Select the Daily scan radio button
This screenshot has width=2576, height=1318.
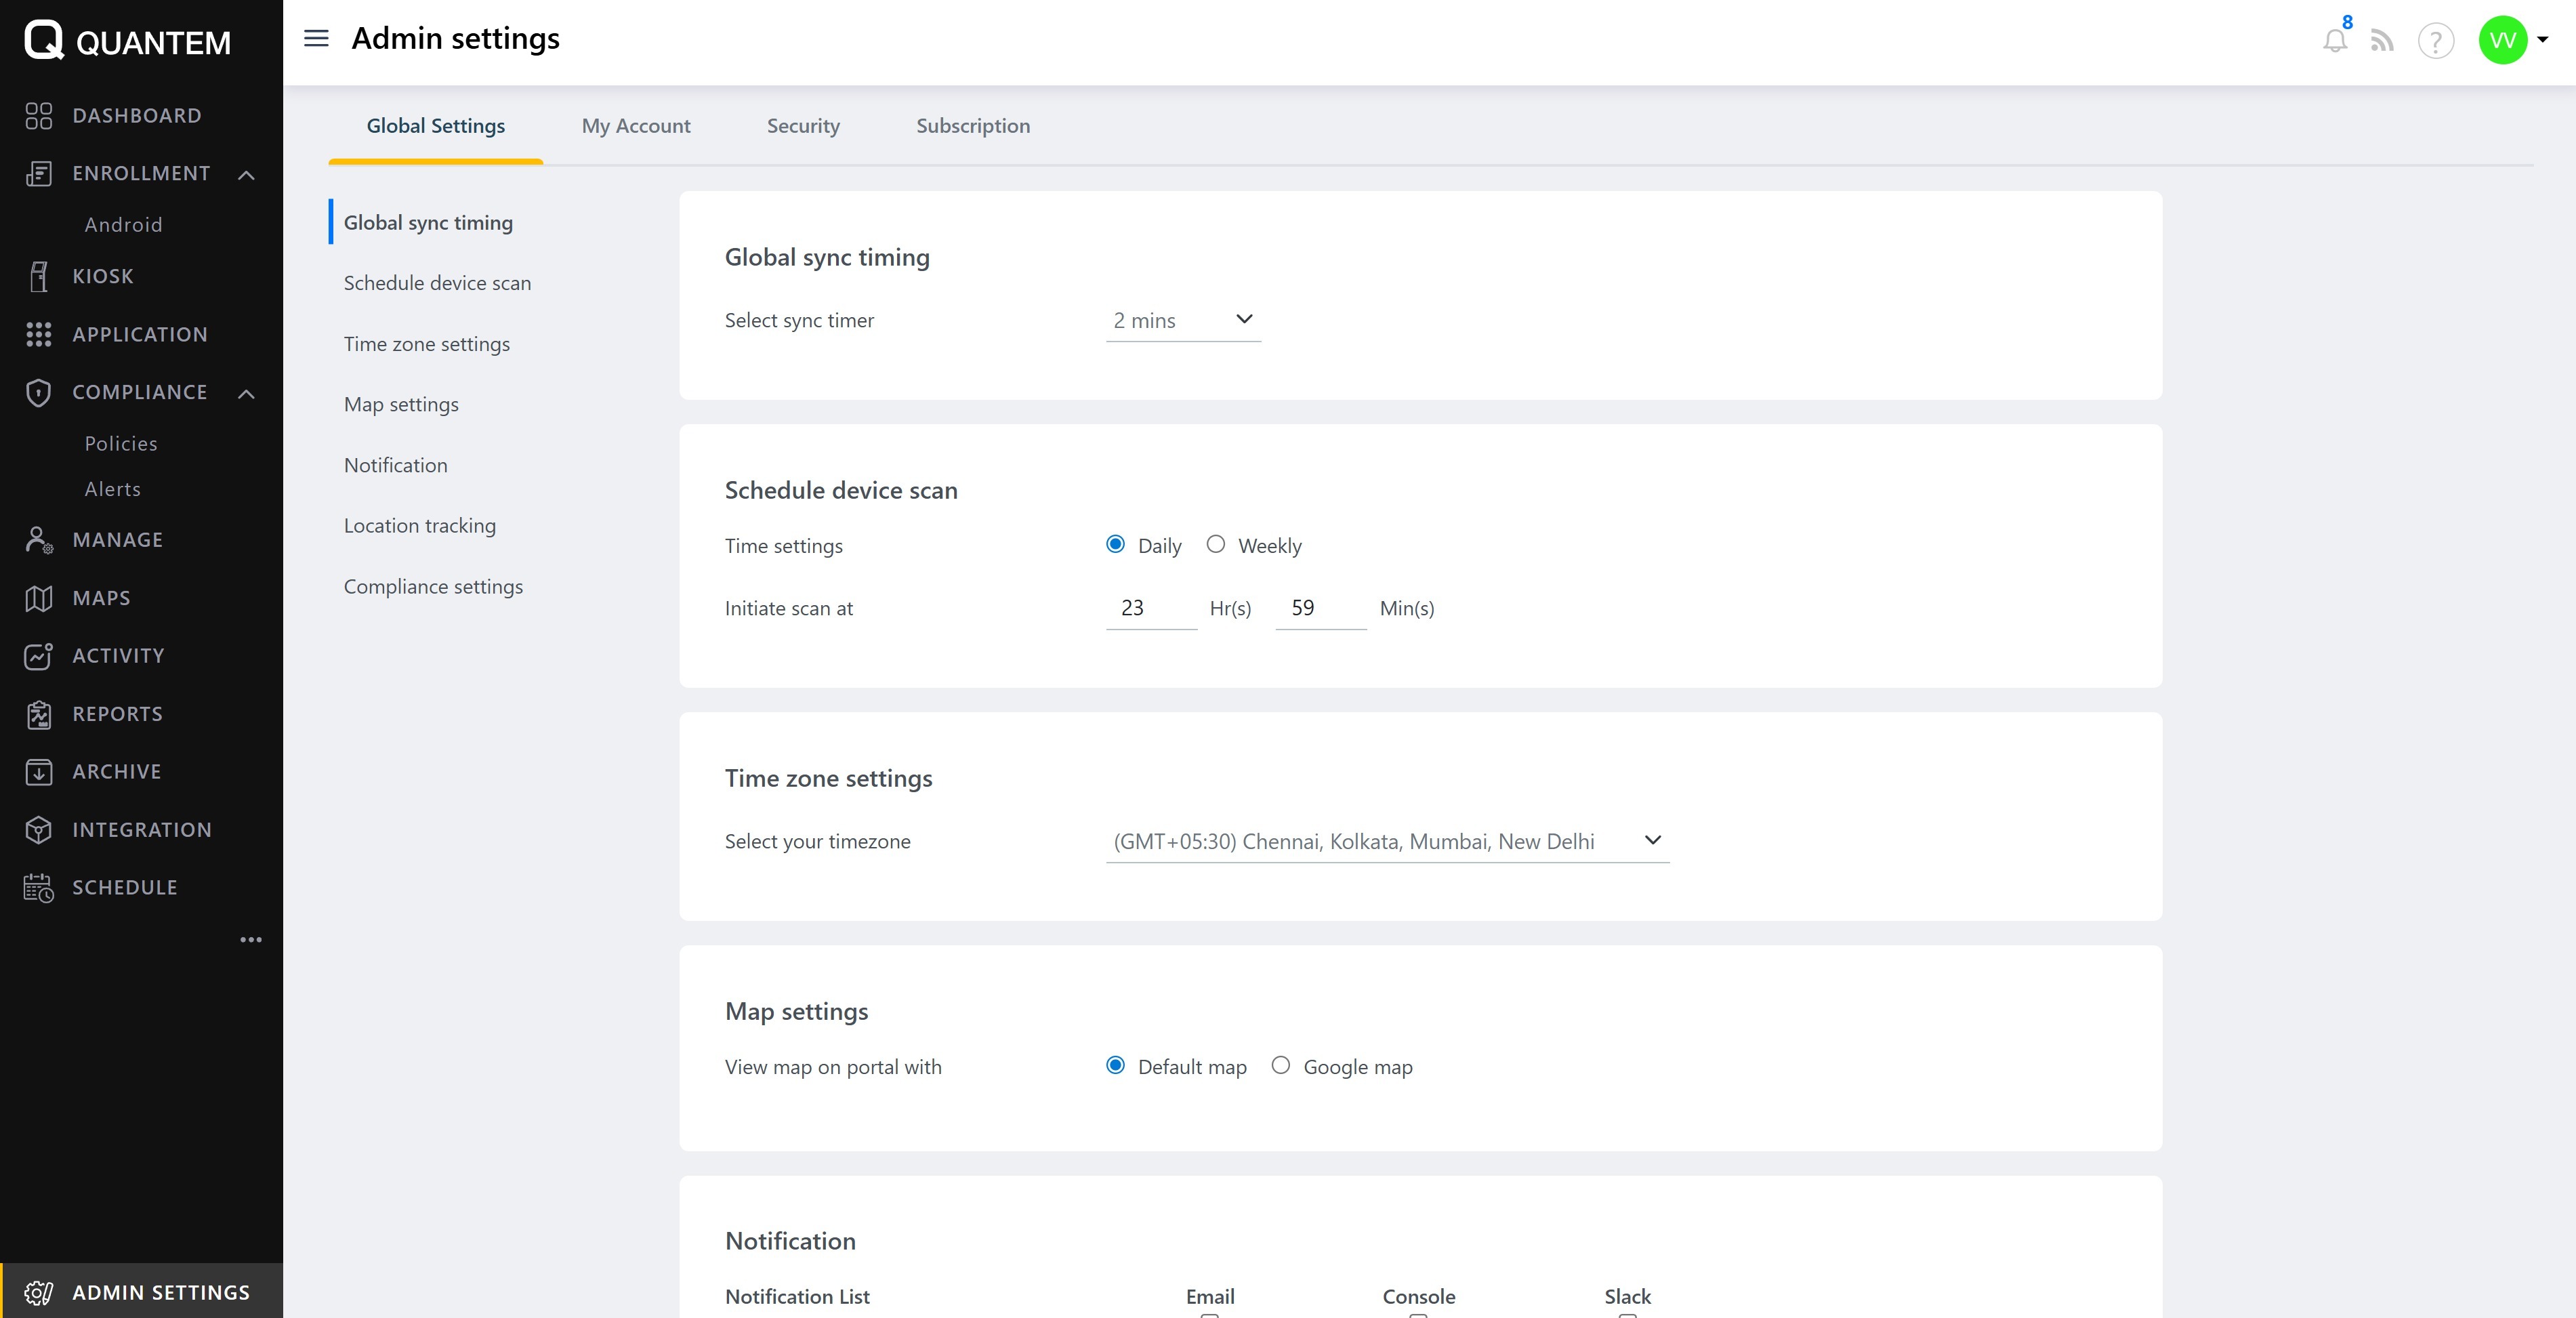click(x=1115, y=544)
